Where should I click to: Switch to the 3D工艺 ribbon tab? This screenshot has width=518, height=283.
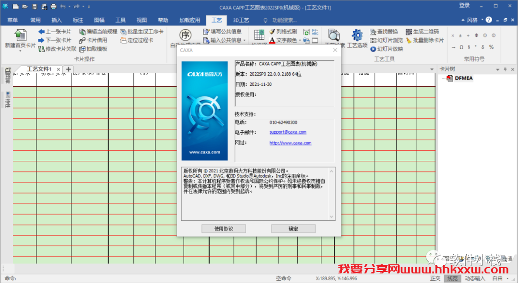pos(241,20)
